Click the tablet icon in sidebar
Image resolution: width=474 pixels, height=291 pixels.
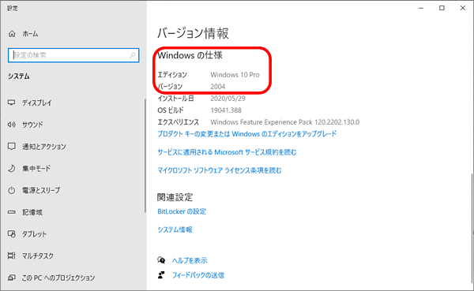12,234
